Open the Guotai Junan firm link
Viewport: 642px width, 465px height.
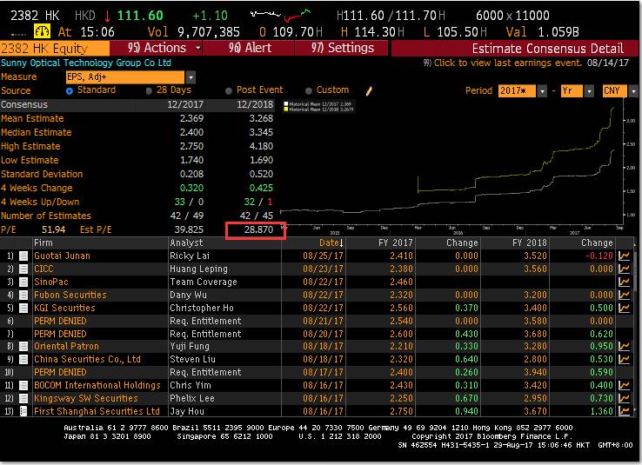(x=63, y=256)
